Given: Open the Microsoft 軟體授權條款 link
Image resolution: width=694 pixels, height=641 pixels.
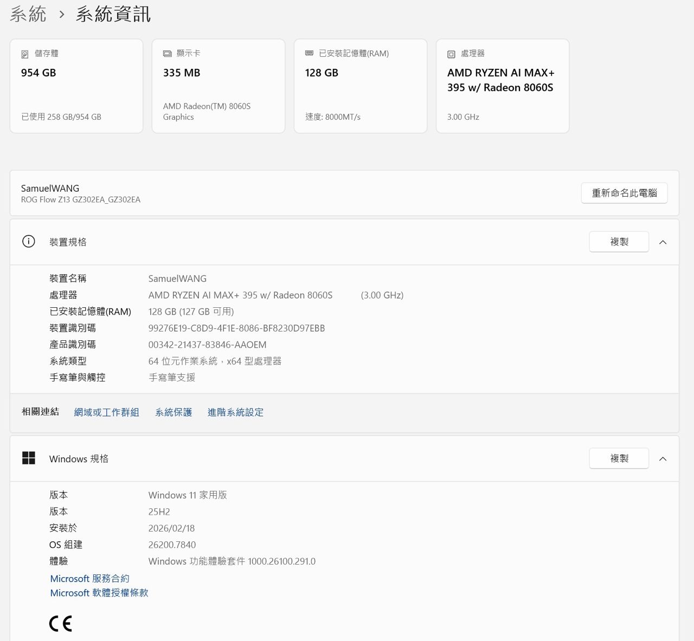Looking at the screenshot, I should point(99,593).
